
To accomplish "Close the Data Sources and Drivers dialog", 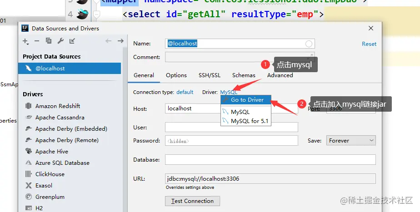I will 371,28.
